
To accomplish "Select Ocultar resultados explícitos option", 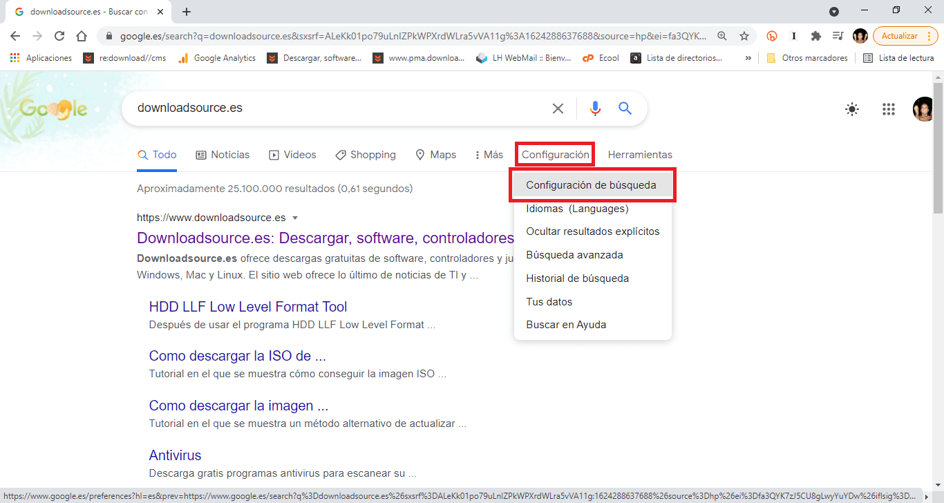I will click(592, 231).
